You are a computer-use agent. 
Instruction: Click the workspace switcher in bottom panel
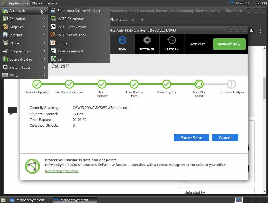click(x=239, y=200)
